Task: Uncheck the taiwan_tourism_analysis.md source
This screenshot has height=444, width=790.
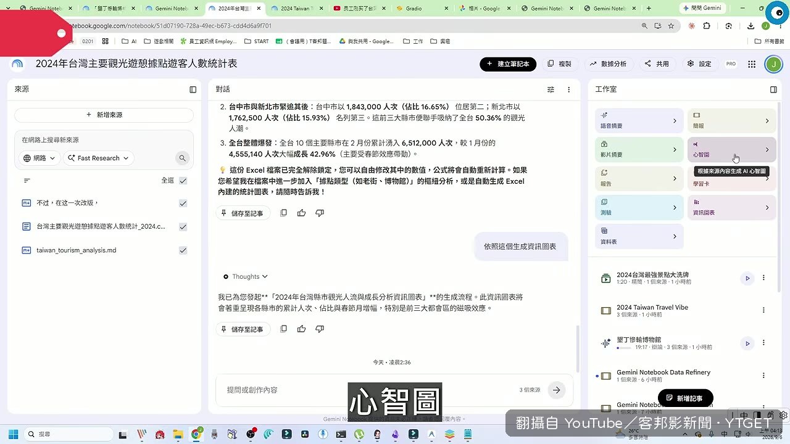Action: pos(183,250)
